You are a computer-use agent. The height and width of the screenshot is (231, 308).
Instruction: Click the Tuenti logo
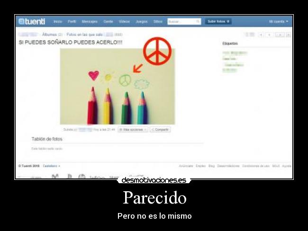(x=32, y=21)
